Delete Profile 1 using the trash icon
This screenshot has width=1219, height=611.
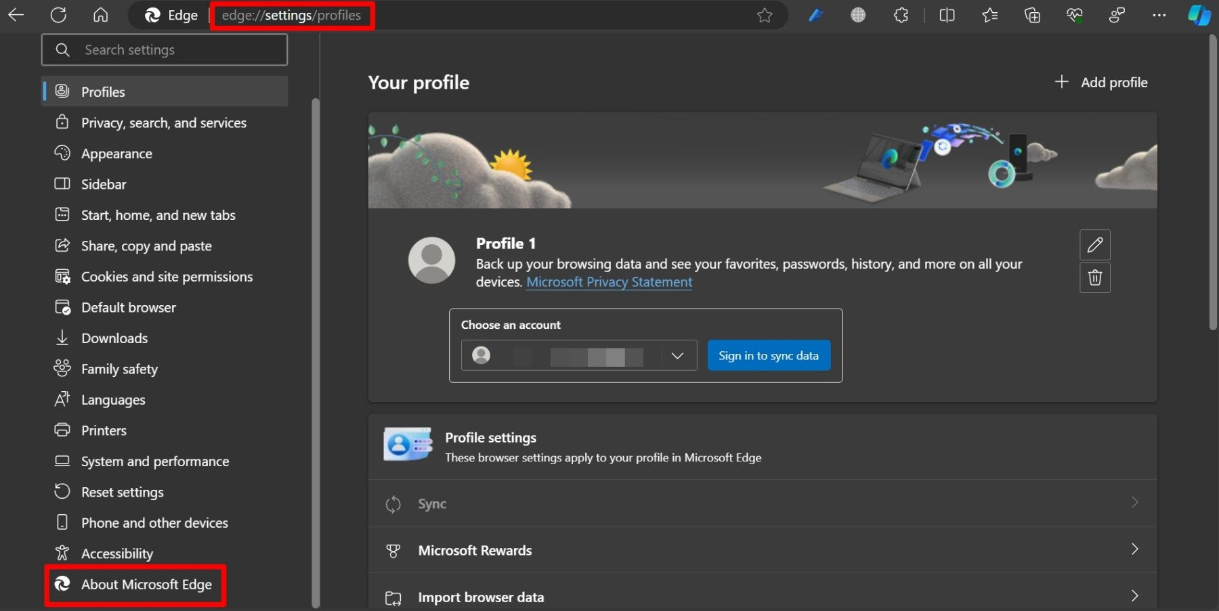[1095, 277]
